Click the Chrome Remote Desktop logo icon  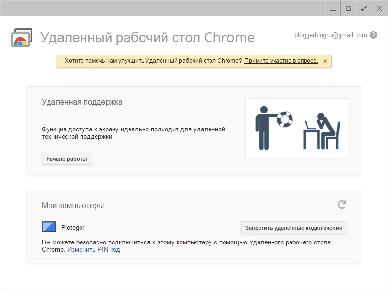pos(22,37)
